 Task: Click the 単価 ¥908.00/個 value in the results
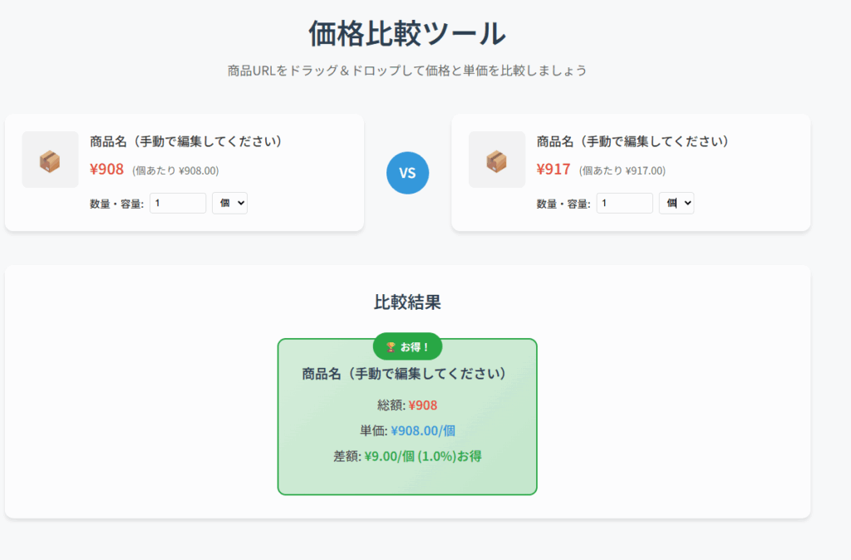coord(423,430)
